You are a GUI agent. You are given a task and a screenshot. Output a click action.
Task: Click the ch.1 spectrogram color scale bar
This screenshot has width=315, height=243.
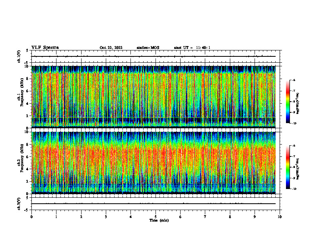tap(288, 102)
